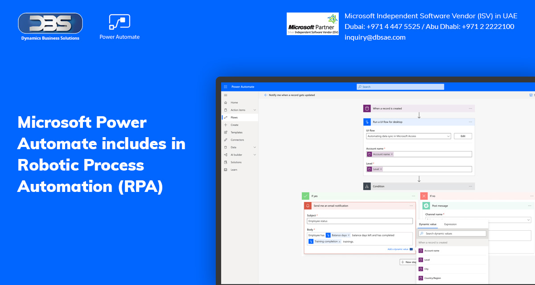This screenshot has width=535, height=285.
Task: Click the back arrow beside flow title
Action: 266,95
